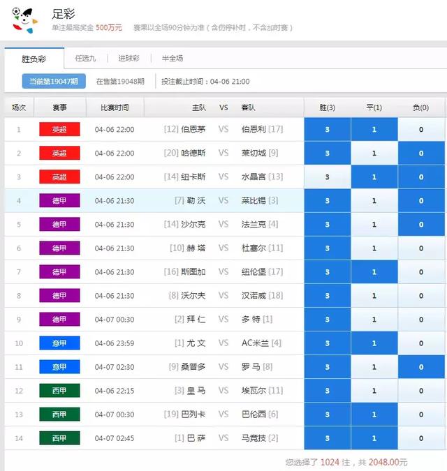Select the 半全场 tab
Screen dimensions: 447x471
point(172,58)
